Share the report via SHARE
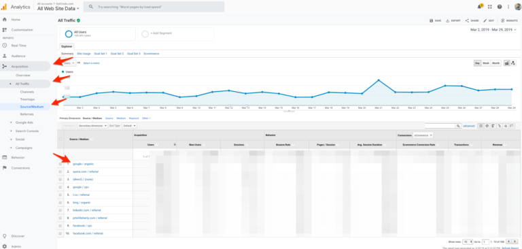This screenshot has width=522, height=249. (472, 20)
